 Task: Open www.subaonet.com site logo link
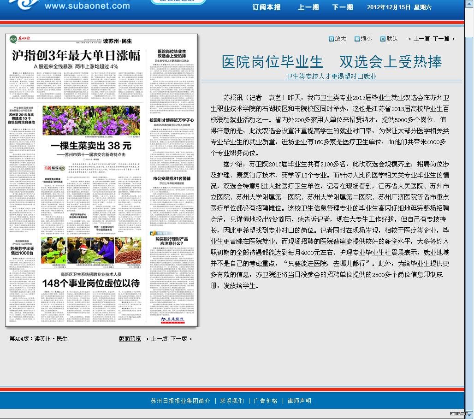(x=87, y=6)
